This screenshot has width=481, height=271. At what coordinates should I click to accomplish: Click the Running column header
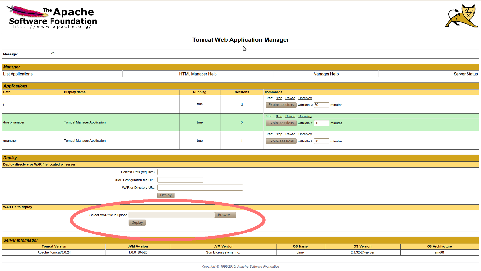200,92
